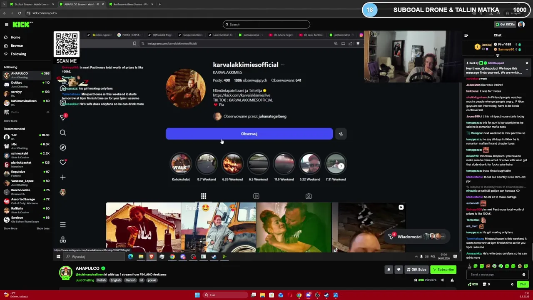Reload the page
The image size is (533, 300).
tap(19, 13)
